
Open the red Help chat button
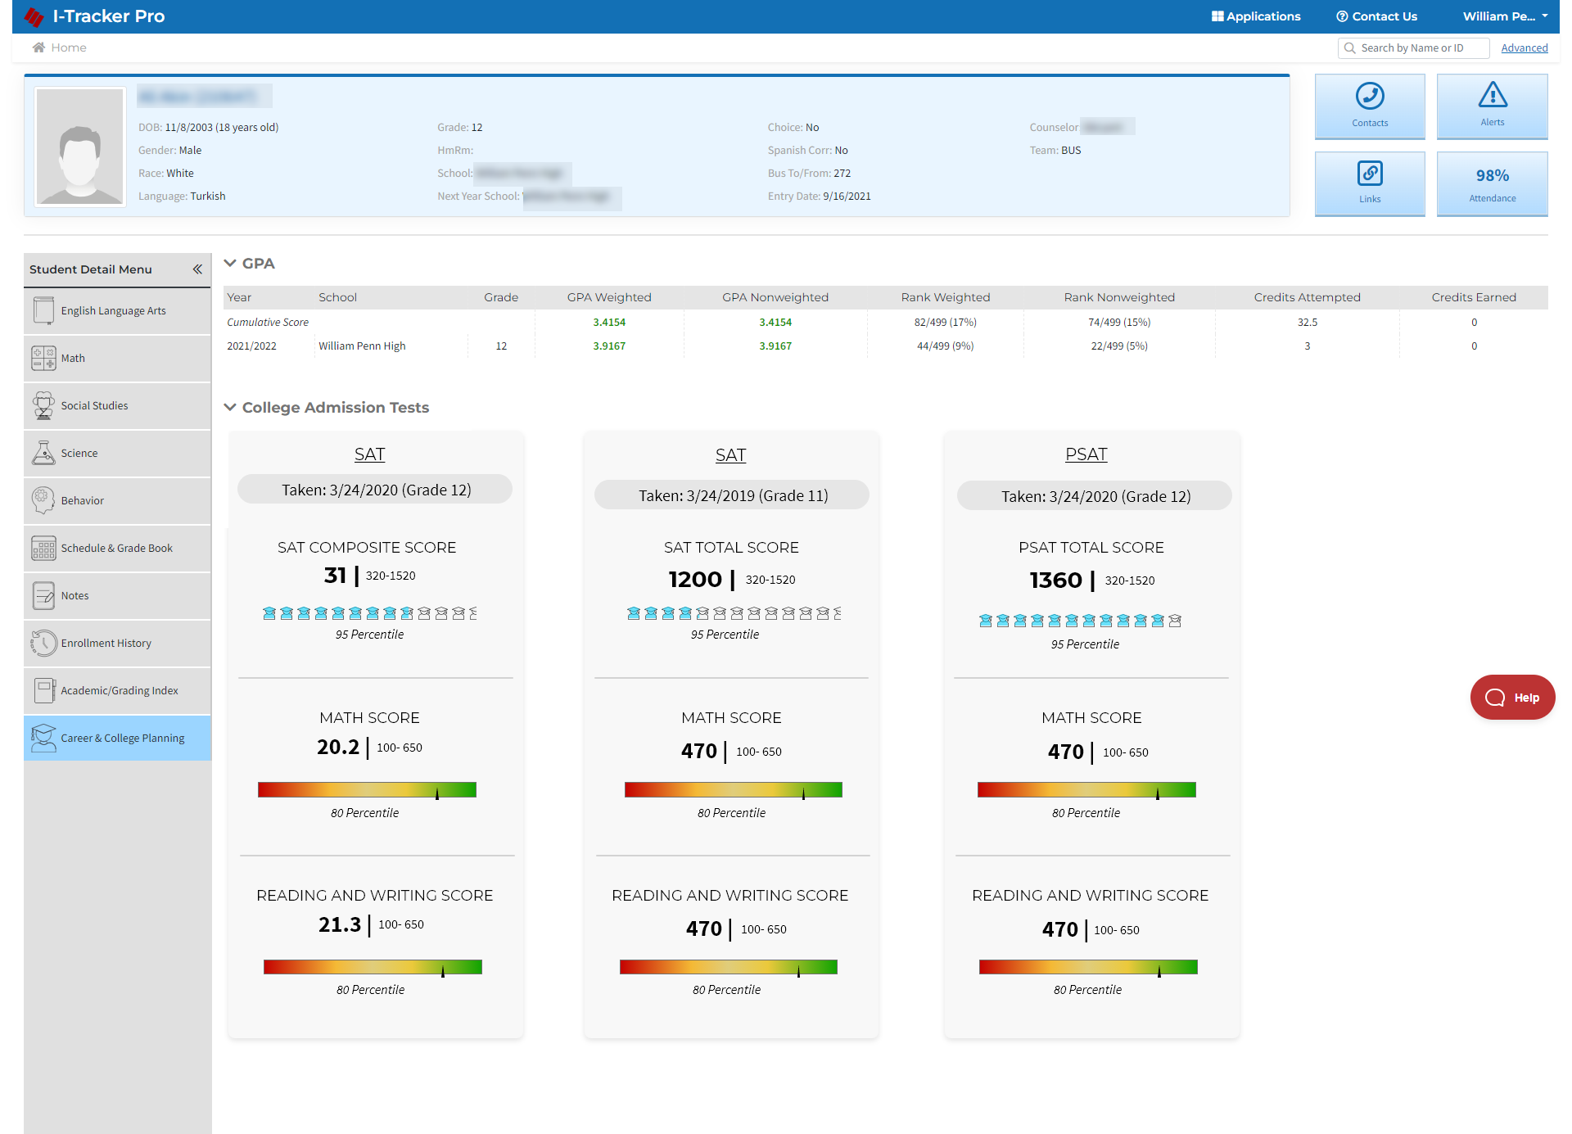tap(1512, 698)
